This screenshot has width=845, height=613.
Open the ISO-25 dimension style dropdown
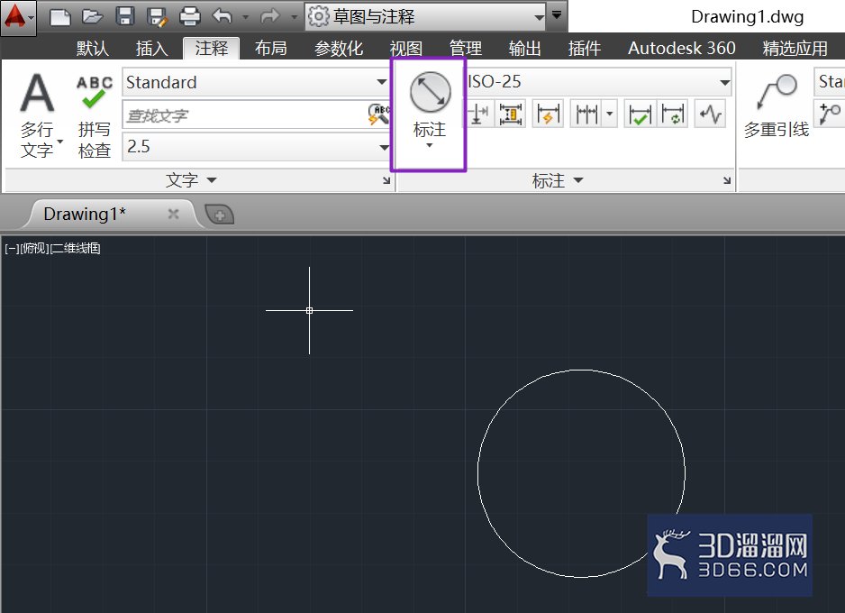coord(598,82)
